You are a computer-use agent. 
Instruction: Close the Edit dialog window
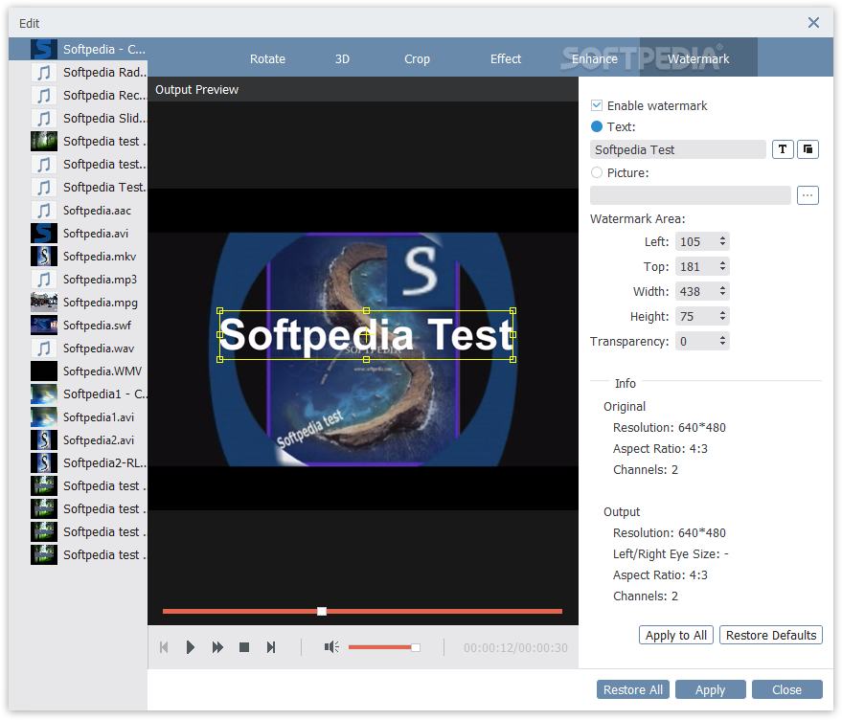coord(813,23)
